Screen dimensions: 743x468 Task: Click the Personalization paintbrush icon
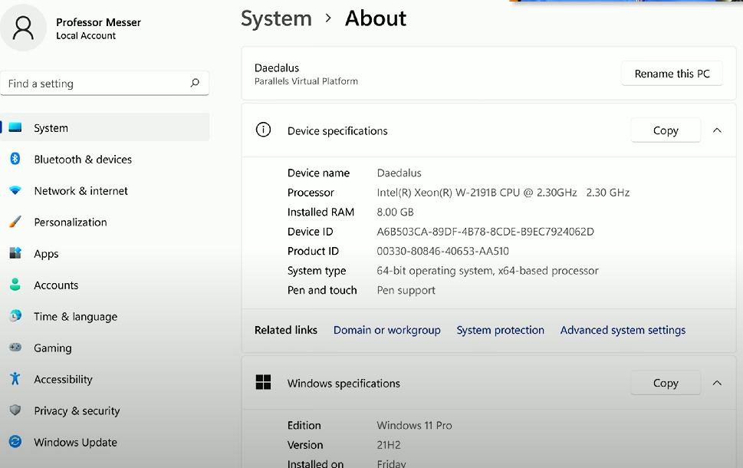(15, 222)
